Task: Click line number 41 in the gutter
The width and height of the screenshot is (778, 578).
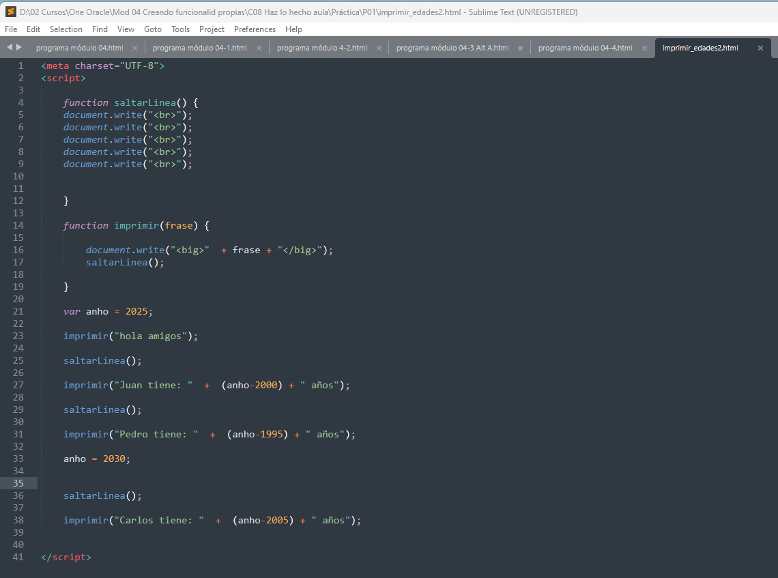Action: (18, 557)
